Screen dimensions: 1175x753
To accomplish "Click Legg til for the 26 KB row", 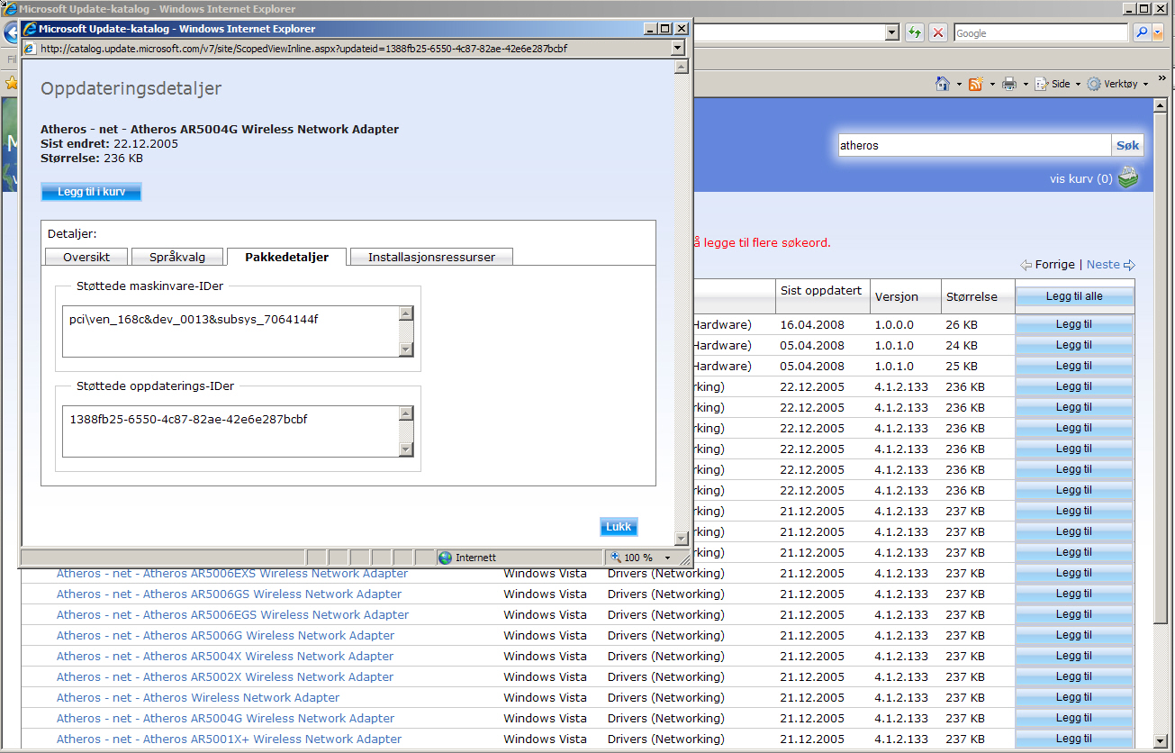I will (1074, 324).
